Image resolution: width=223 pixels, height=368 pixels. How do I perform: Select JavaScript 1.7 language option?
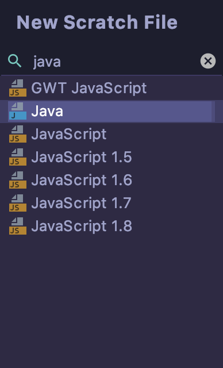tap(111, 203)
